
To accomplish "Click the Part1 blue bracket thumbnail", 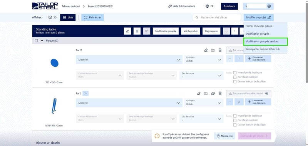I will (54, 106).
